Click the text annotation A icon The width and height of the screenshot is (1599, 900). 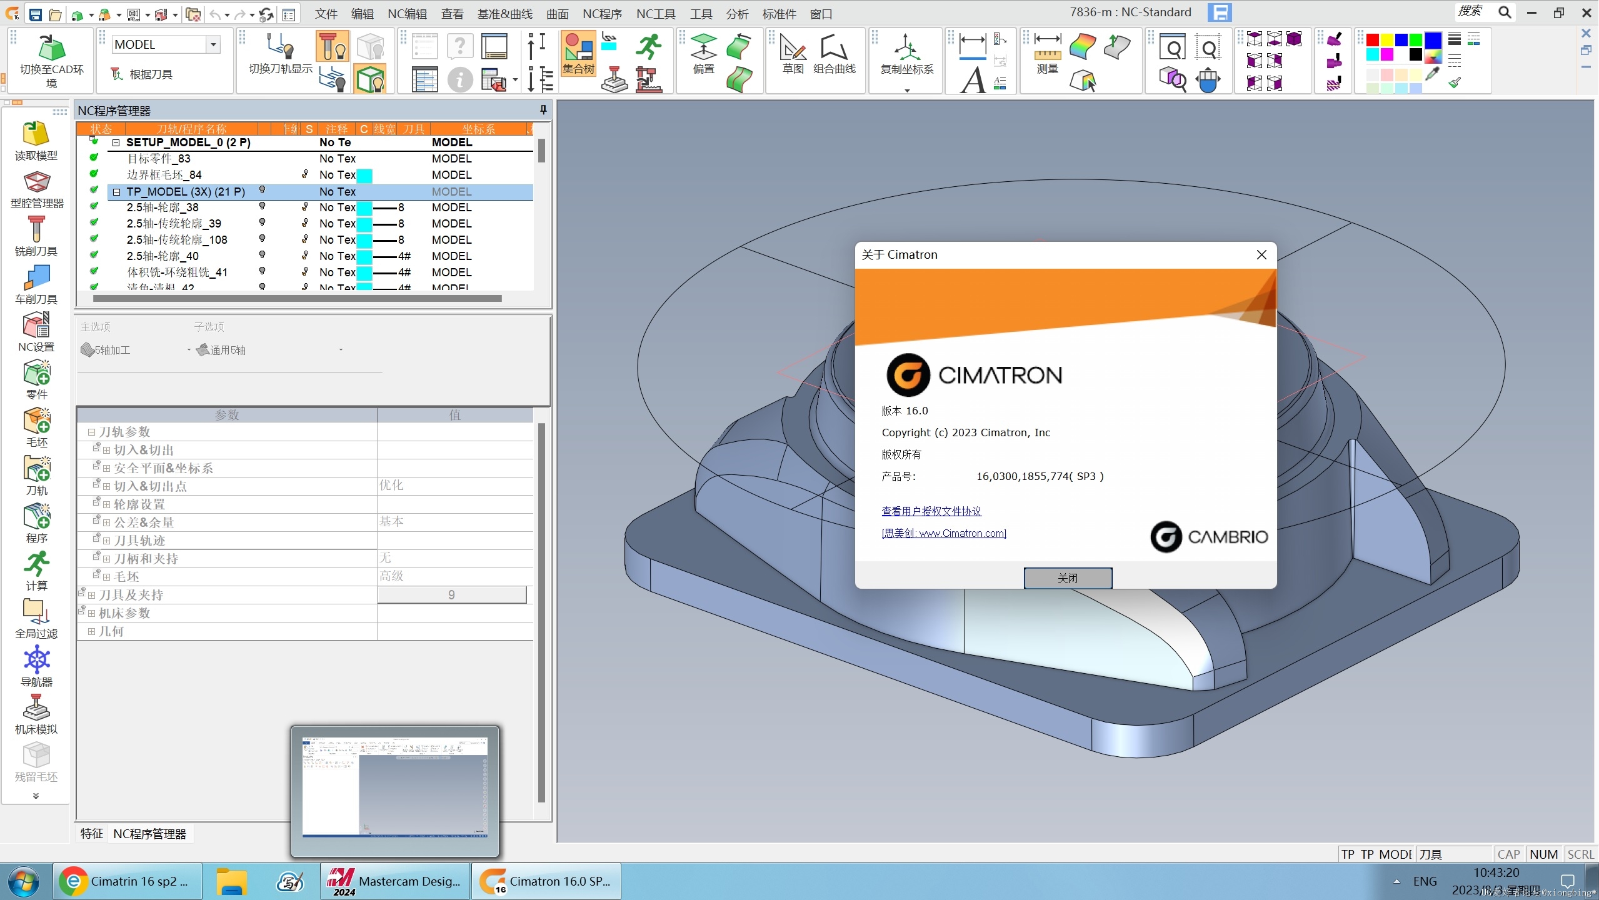[x=973, y=79]
